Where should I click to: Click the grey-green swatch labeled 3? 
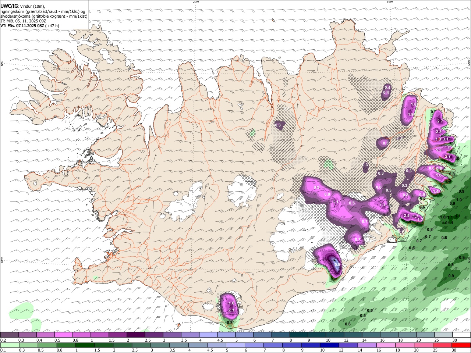(x=160, y=345)
